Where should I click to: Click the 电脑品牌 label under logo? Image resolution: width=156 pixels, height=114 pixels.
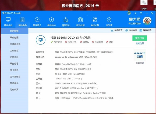pos(140,63)
